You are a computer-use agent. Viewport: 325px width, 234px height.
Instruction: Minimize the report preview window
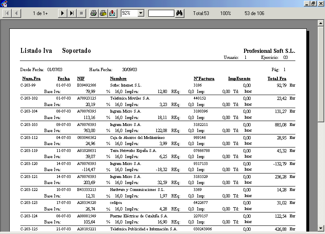(306, 3)
